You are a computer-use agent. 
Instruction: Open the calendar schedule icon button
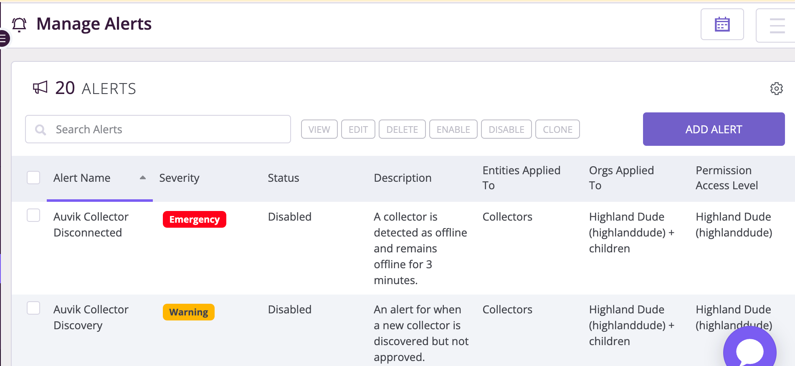tap(722, 24)
